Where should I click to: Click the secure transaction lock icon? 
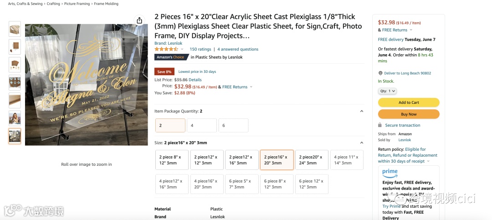(380, 125)
